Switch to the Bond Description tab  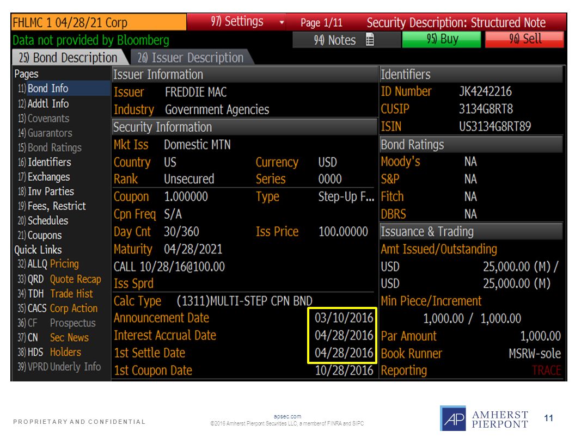point(68,58)
